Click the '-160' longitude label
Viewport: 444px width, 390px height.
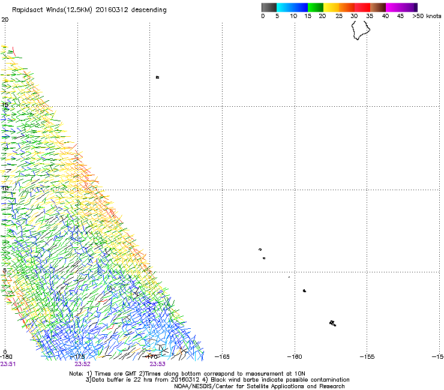[x=295, y=357]
